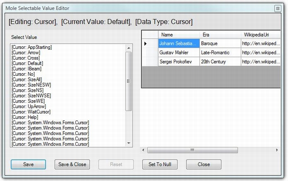Click Wikipedia URL cell in Baroque row

tap(261, 43)
